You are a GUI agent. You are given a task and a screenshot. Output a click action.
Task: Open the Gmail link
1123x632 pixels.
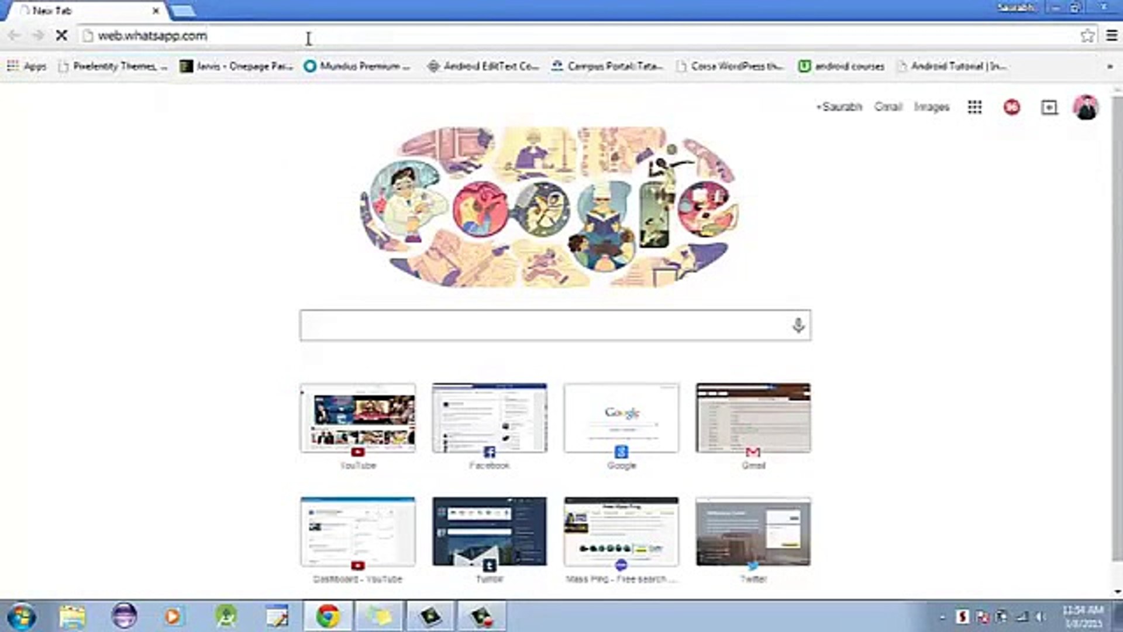[888, 107]
